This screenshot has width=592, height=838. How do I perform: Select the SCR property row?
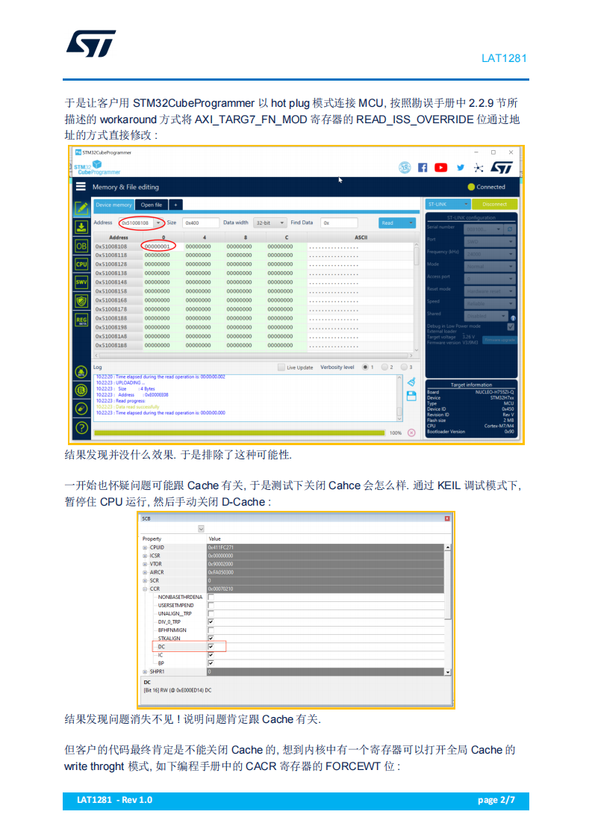click(x=293, y=581)
